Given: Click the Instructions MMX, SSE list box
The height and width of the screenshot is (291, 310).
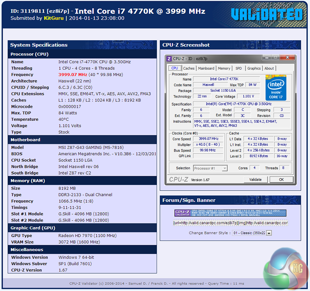Looking at the screenshot, I should (x=241, y=124).
